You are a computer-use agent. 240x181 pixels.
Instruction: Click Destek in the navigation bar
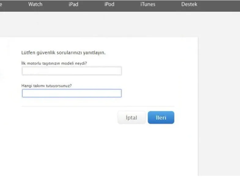189,4
